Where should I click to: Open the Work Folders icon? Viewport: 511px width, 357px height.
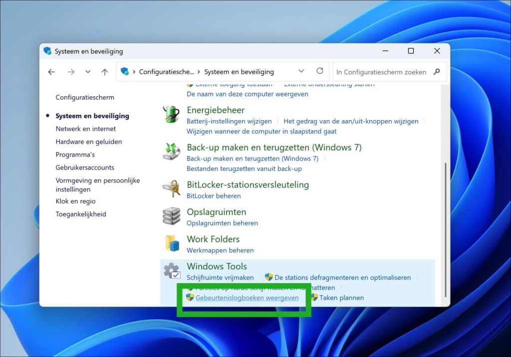click(x=172, y=243)
